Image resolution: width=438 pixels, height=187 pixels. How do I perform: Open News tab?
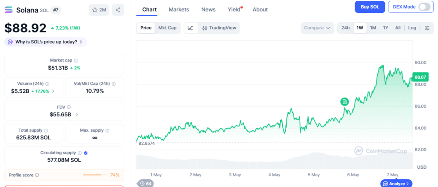click(x=208, y=9)
